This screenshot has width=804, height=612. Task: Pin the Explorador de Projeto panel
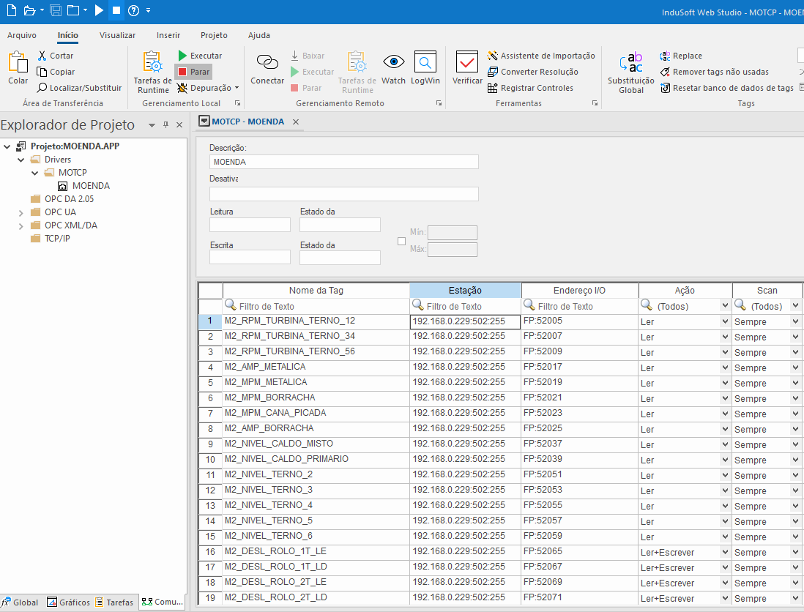[165, 124]
